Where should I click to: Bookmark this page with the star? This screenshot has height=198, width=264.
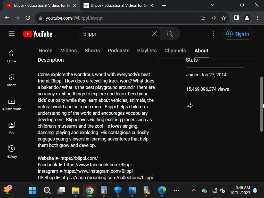pyautogui.click(x=224, y=18)
